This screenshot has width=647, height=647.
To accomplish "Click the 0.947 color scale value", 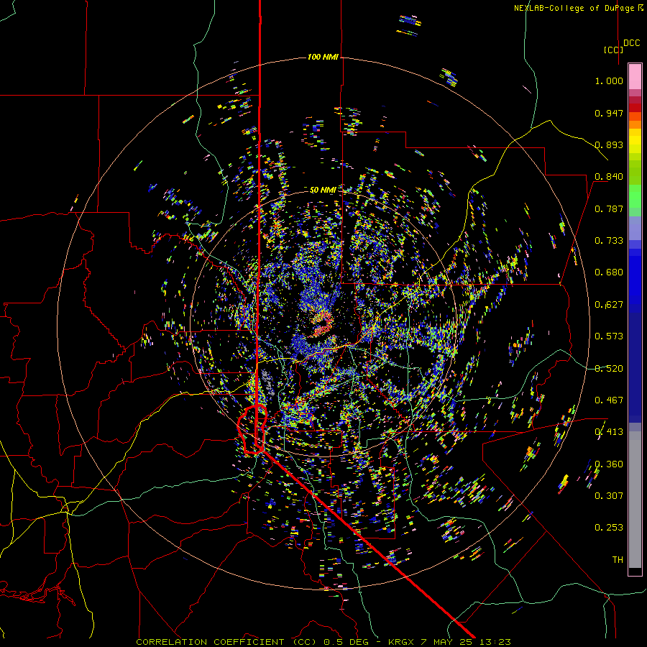I will (x=609, y=113).
